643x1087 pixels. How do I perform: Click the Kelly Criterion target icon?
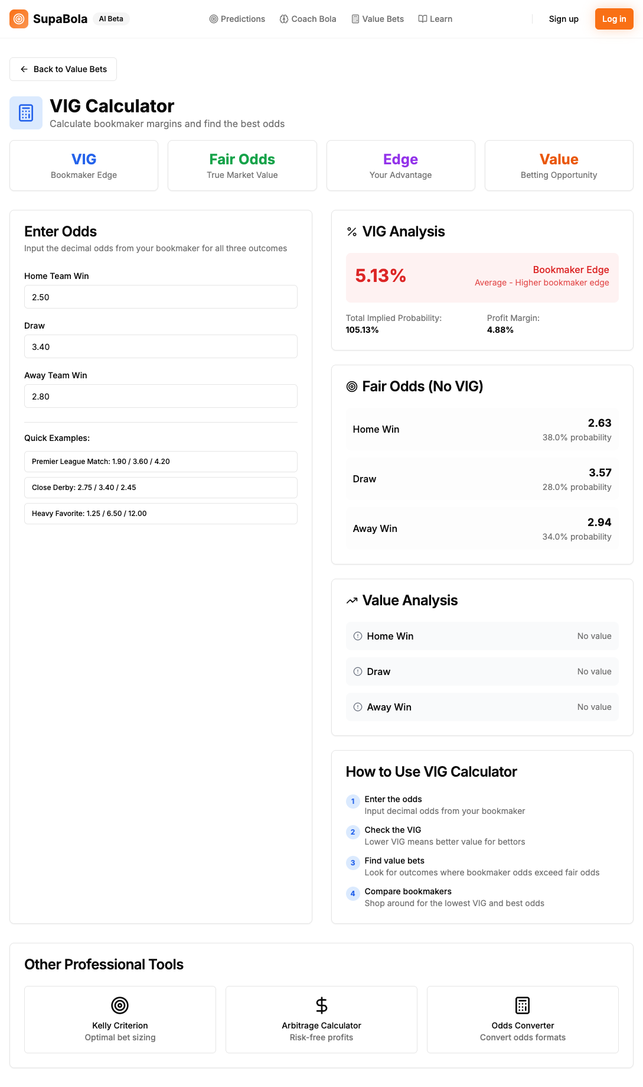[x=120, y=1005]
